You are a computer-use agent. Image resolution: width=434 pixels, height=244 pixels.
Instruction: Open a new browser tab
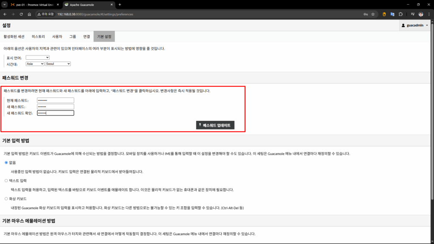tap(120, 4)
